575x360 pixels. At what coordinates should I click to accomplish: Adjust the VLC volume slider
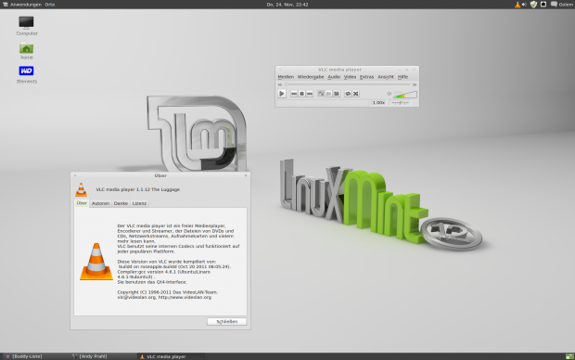[405, 95]
